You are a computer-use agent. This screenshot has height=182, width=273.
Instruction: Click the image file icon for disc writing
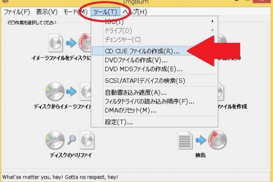point(56,43)
